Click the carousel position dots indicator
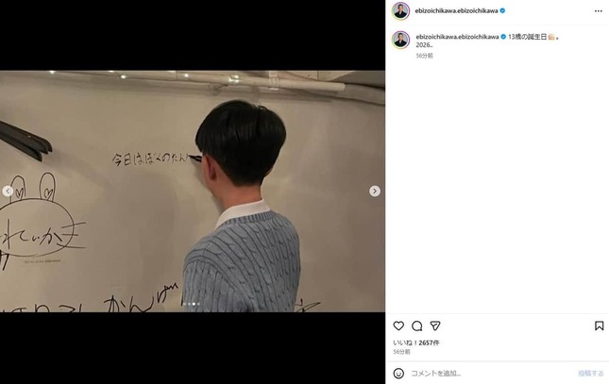609x384 pixels. (x=192, y=304)
